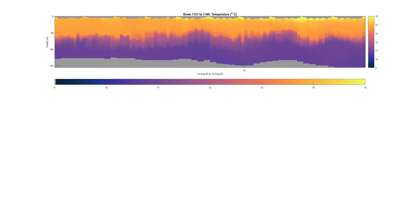Click the "10" label under the horizontal colorbar
Screen dimensions: 420x217
(106, 88)
